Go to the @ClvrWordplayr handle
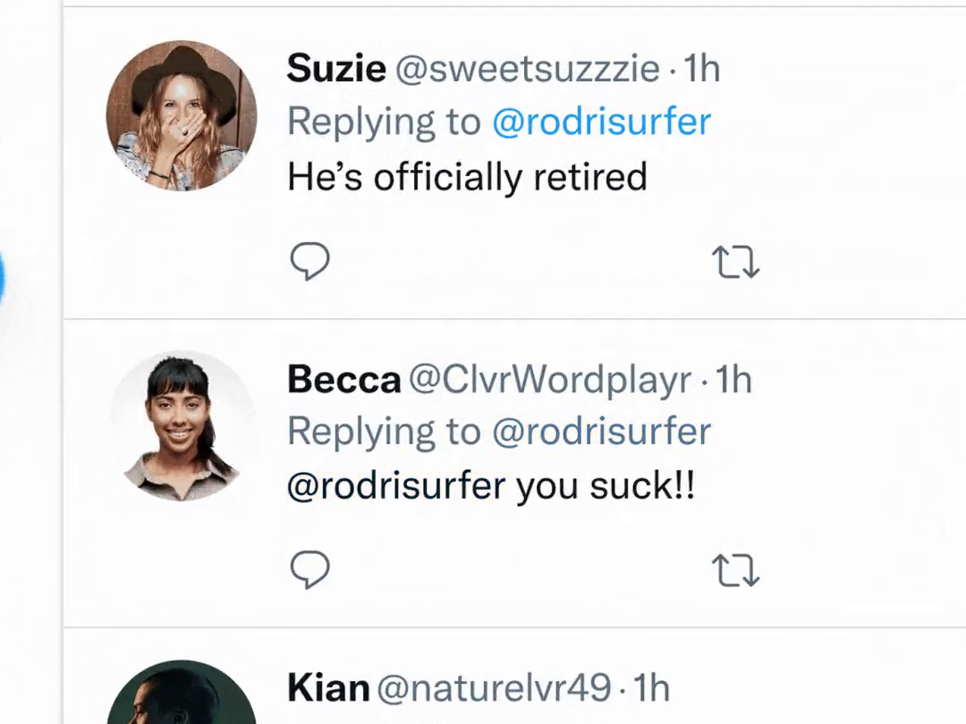 pyautogui.click(x=550, y=380)
